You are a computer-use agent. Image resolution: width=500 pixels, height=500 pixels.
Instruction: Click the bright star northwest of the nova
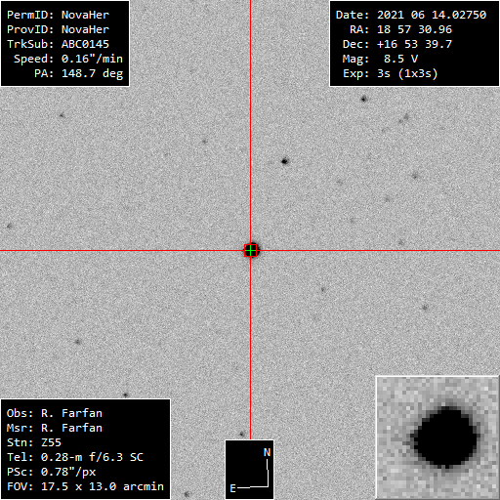pos(285,161)
